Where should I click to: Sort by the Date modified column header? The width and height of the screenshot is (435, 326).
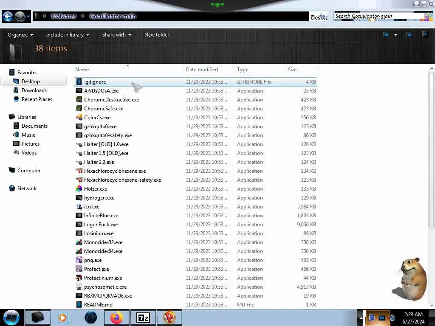[x=202, y=70]
